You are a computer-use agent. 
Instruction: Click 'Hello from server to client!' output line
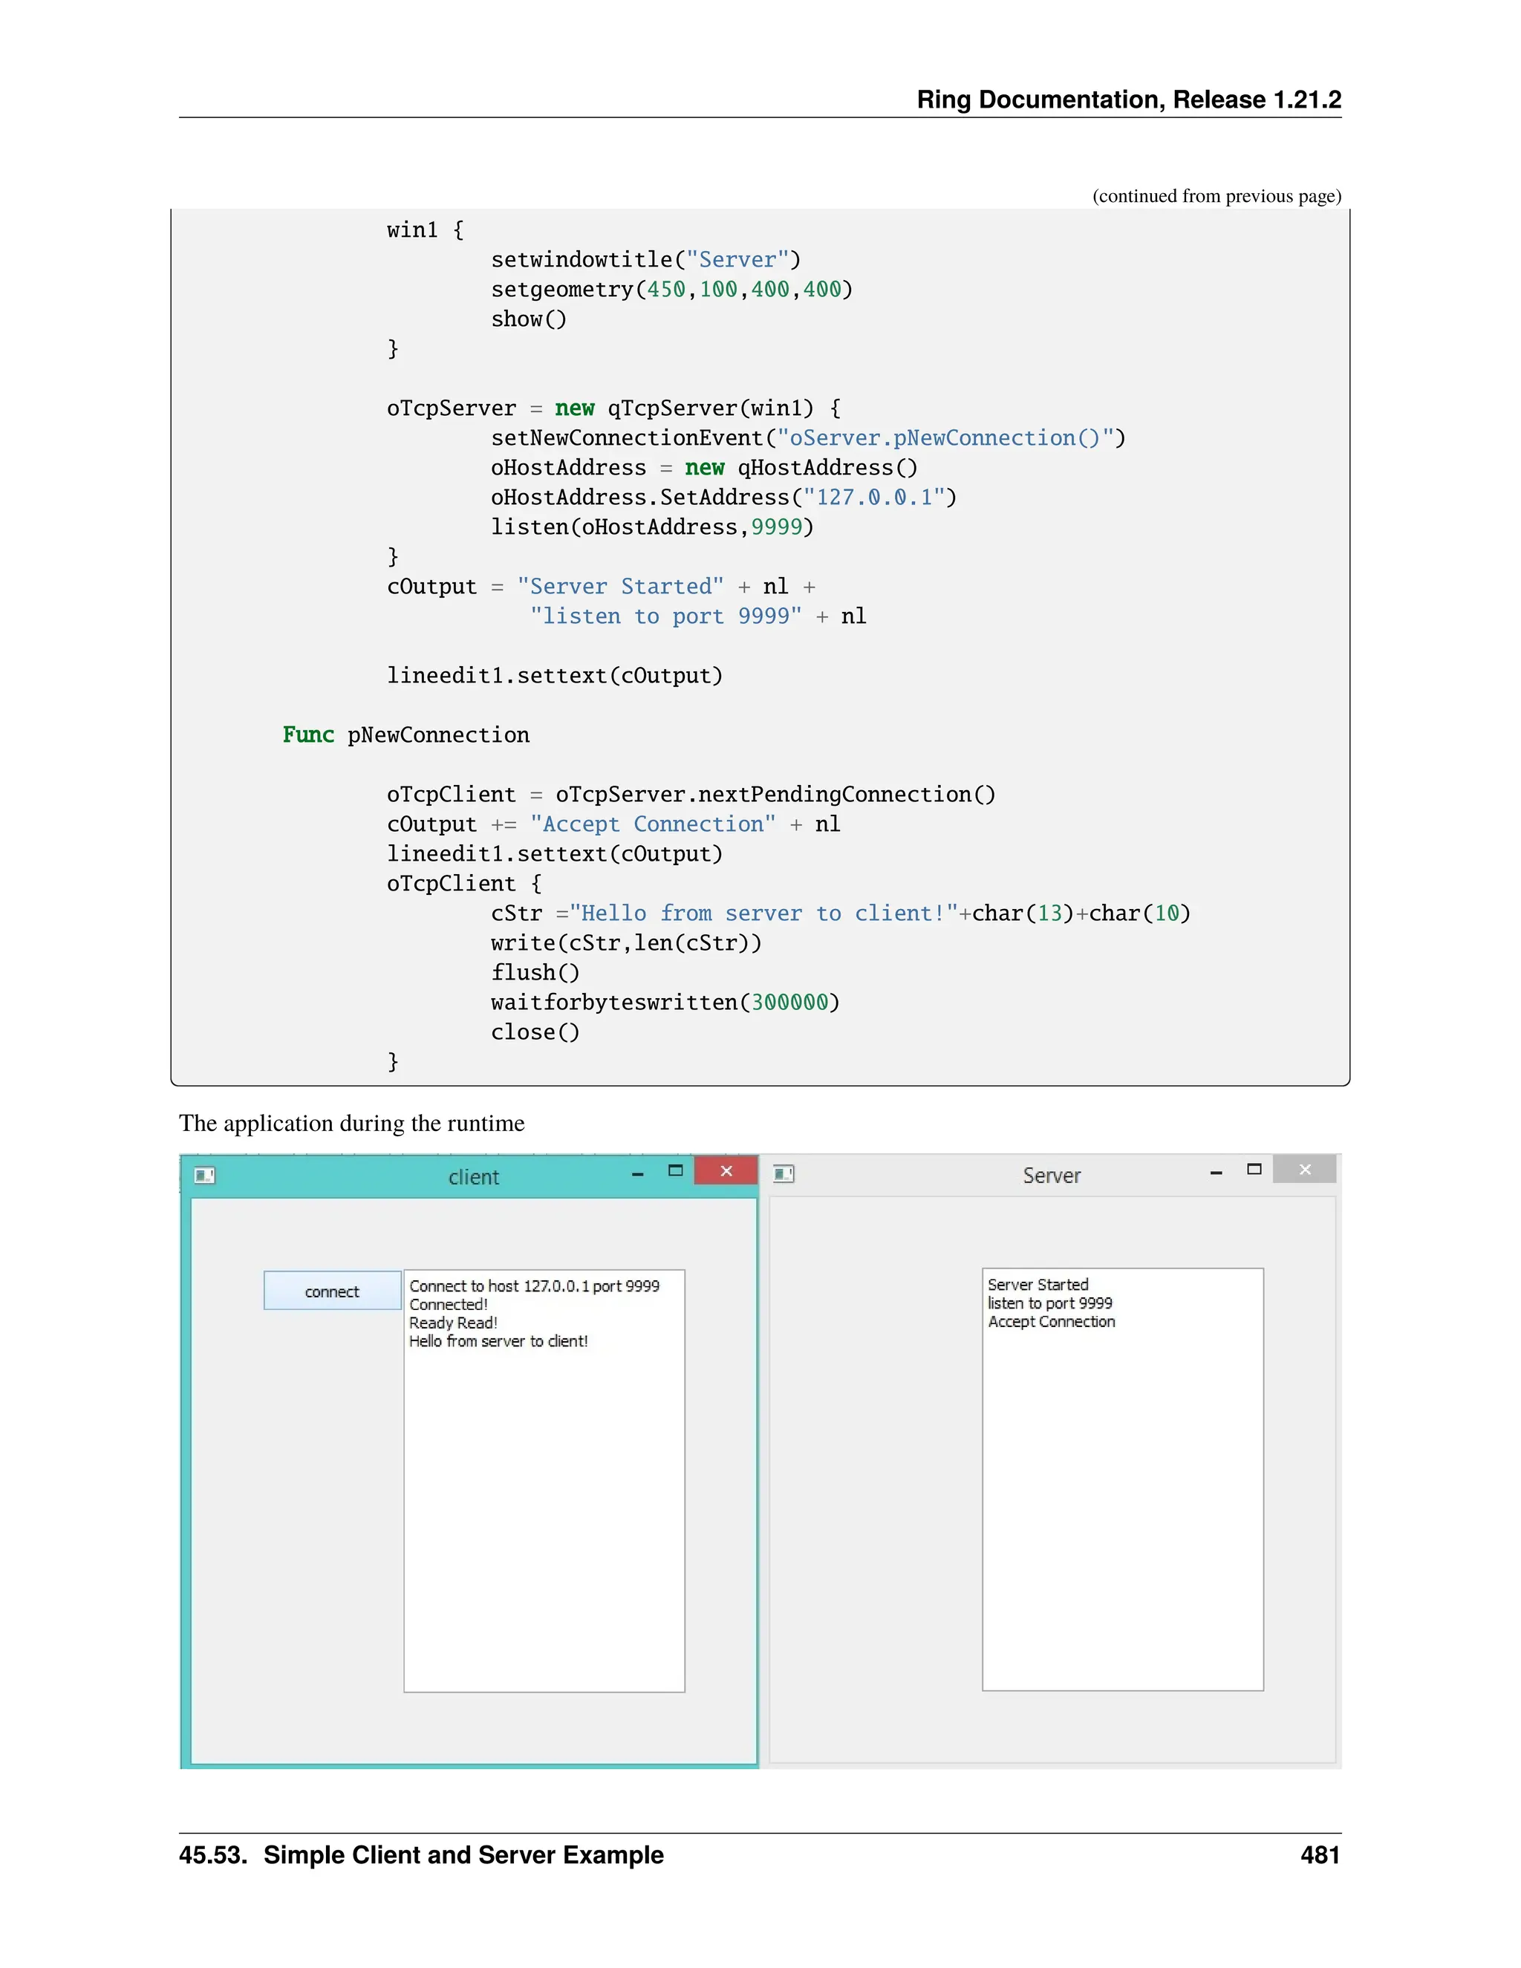pos(498,1342)
